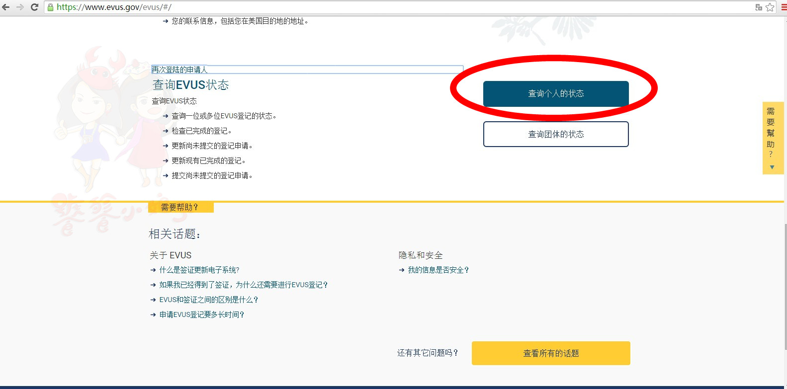This screenshot has height=389, width=787.
Task: Open the 申请EVUS登记要多长时间? link
Action: tap(201, 314)
